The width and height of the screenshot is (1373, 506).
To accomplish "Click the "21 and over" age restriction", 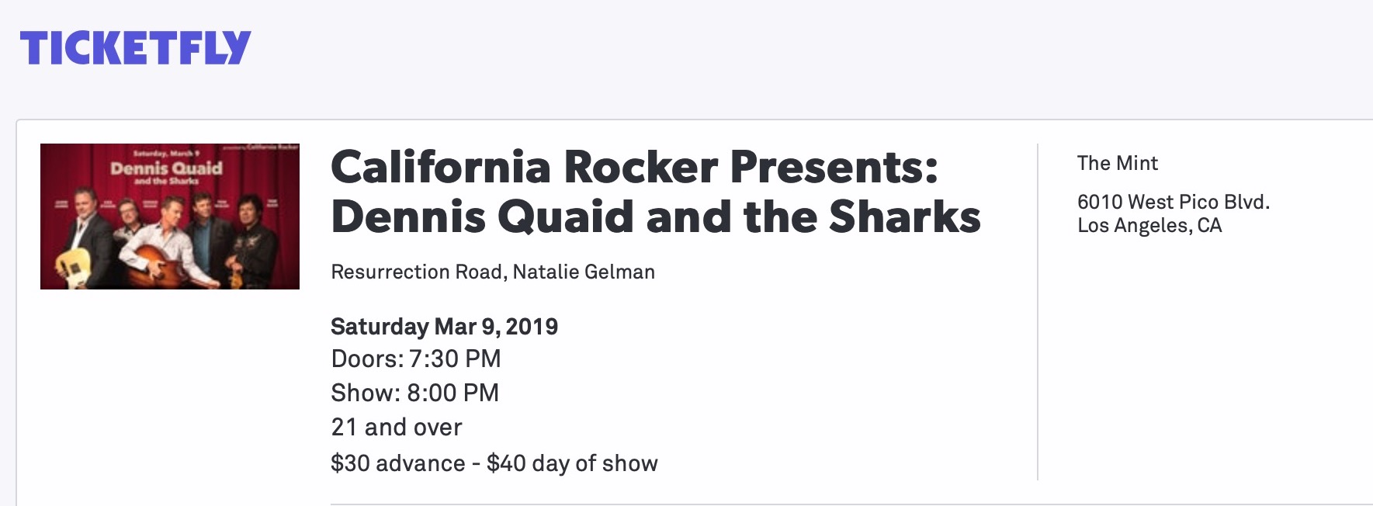I will 396,428.
